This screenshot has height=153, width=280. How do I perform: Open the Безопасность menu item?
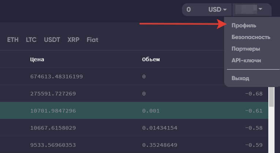coord(251,37)
